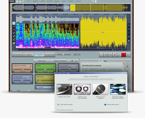Expand gray vinyl module preset dropdown
Viewport: 145px width, 118px height.
(77, 66)
